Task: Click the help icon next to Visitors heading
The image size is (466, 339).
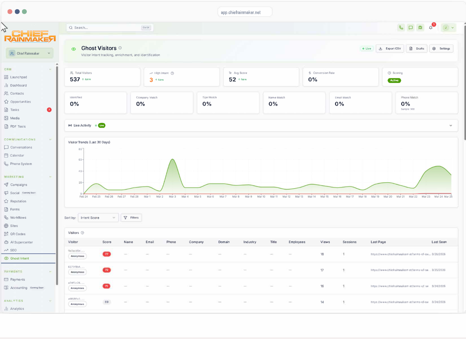Action: 82,233
